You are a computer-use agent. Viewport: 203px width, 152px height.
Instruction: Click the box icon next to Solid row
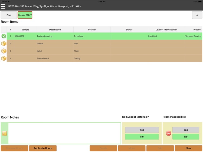pos(4,51)
